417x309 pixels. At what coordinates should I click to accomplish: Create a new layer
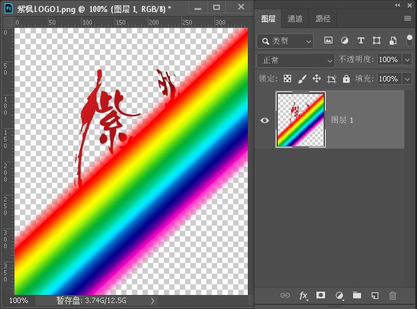click(375, 296)
